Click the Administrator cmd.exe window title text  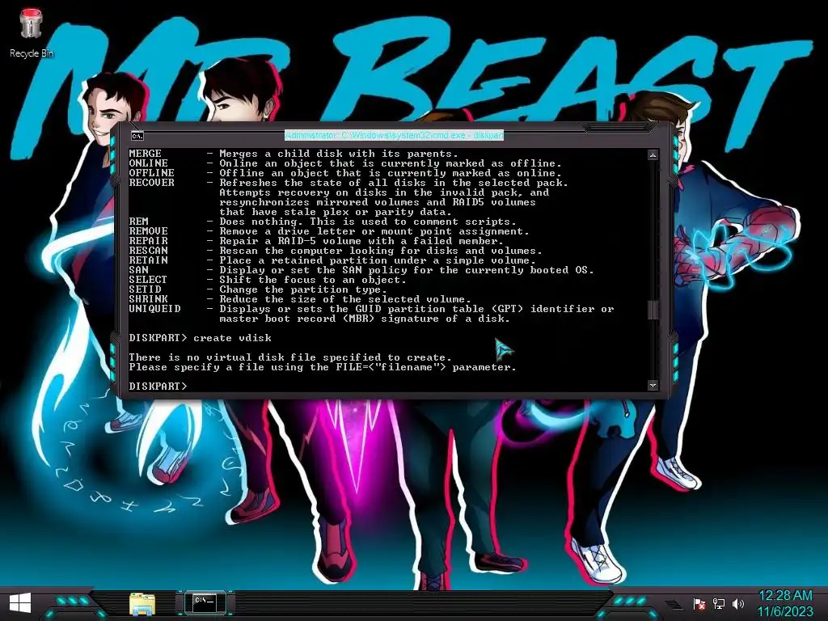tap(394, 135)
